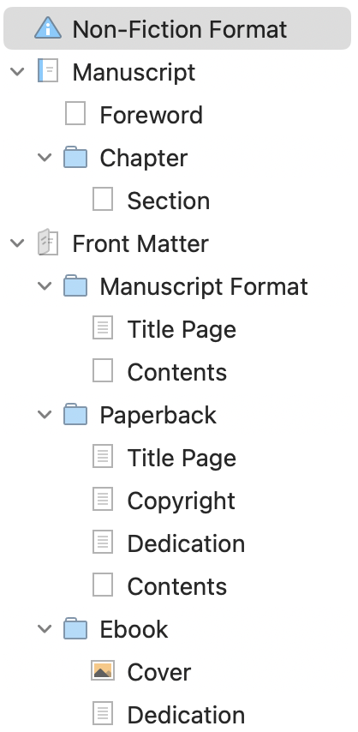Click the Cover image icon
The height and width of the screenshot is (732, 358).
pos(103,671)
